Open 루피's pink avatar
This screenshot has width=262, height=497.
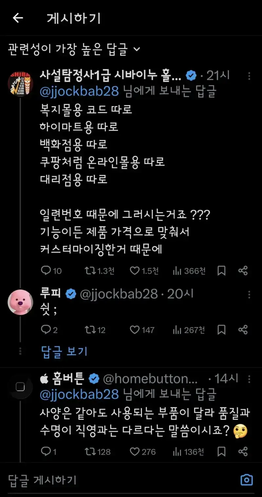20,302
